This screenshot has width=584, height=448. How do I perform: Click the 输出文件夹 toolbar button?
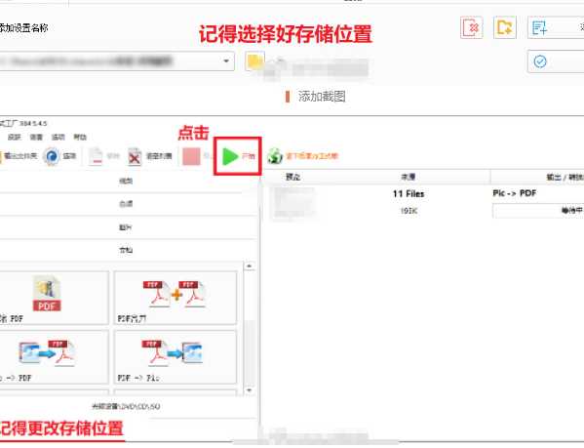click(x=18, y=156)
